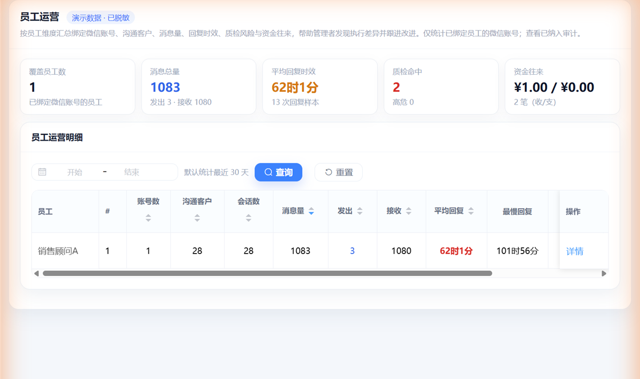Click the red 62时1分 table cell

tap(456, 251)
